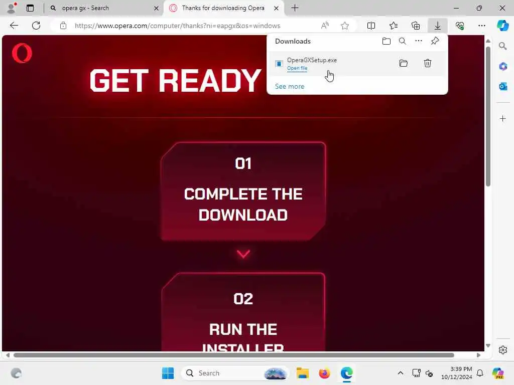Toggle the Downloads toolbar button

coord(438,26)
